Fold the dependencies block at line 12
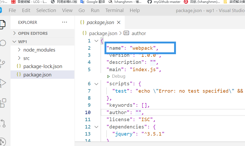 pos(96,127)
